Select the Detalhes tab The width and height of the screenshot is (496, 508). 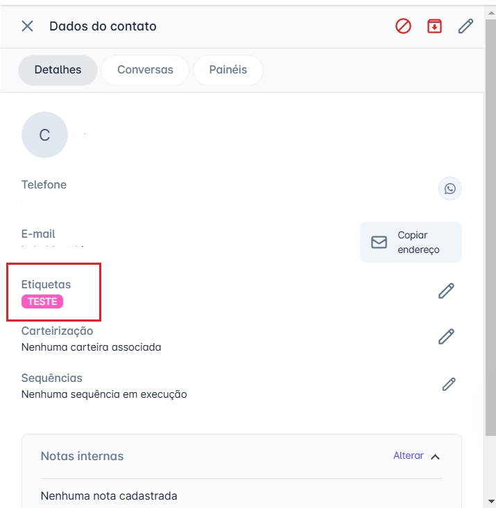[58, 70]
